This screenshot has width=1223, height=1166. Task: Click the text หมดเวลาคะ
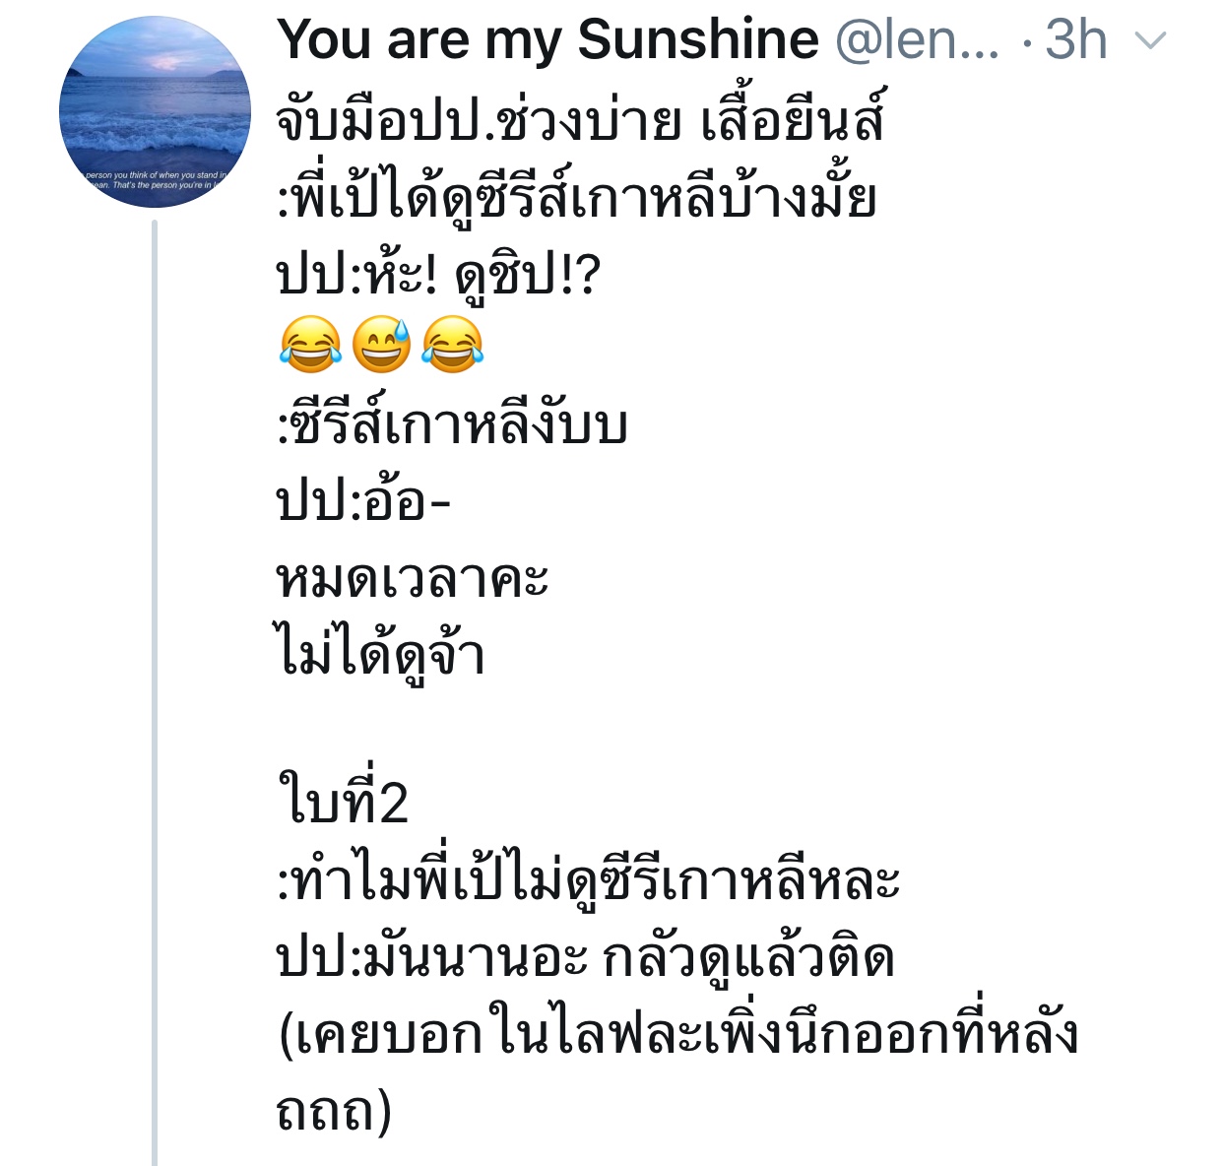pyautogui.click(x=412, y=579)
